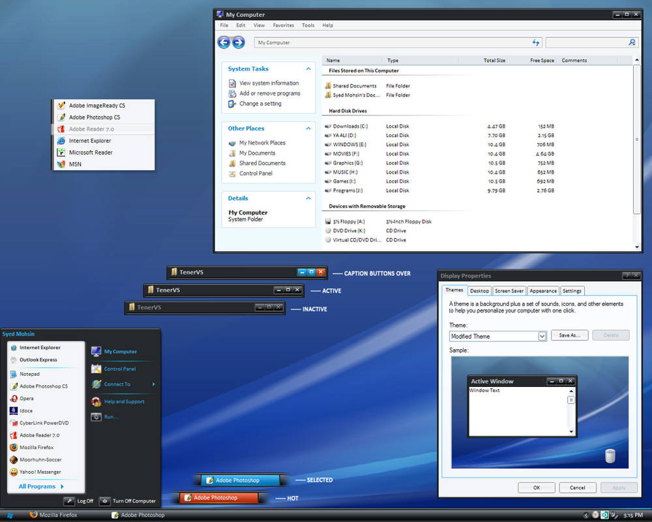Click the refresh icon in address bar
Image resolution: width=652 pixels, height=522 pixels.
[535, 42]
